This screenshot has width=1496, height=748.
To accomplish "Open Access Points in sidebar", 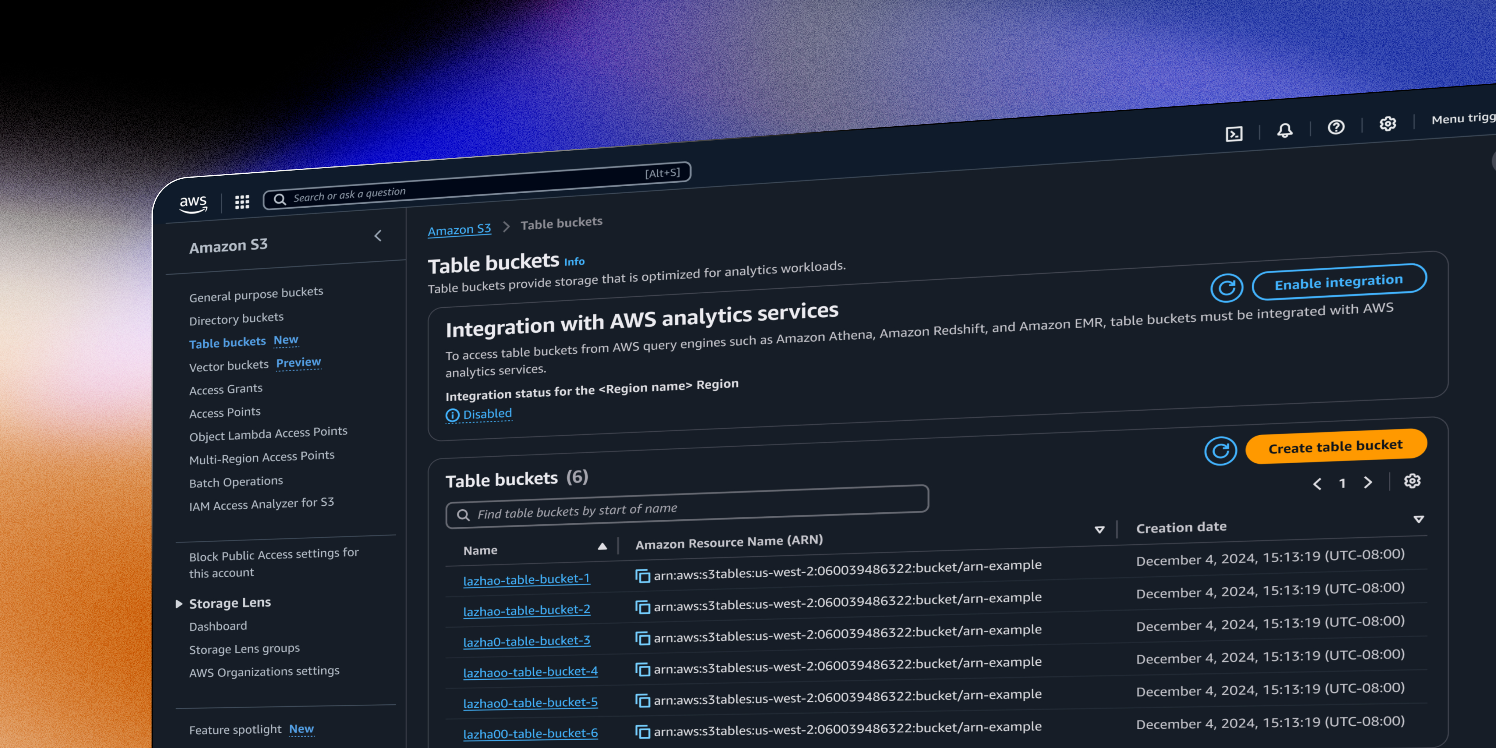I will point(225,412).
